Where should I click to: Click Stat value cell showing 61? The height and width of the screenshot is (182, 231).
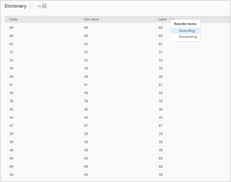click(x=86, y=85)
